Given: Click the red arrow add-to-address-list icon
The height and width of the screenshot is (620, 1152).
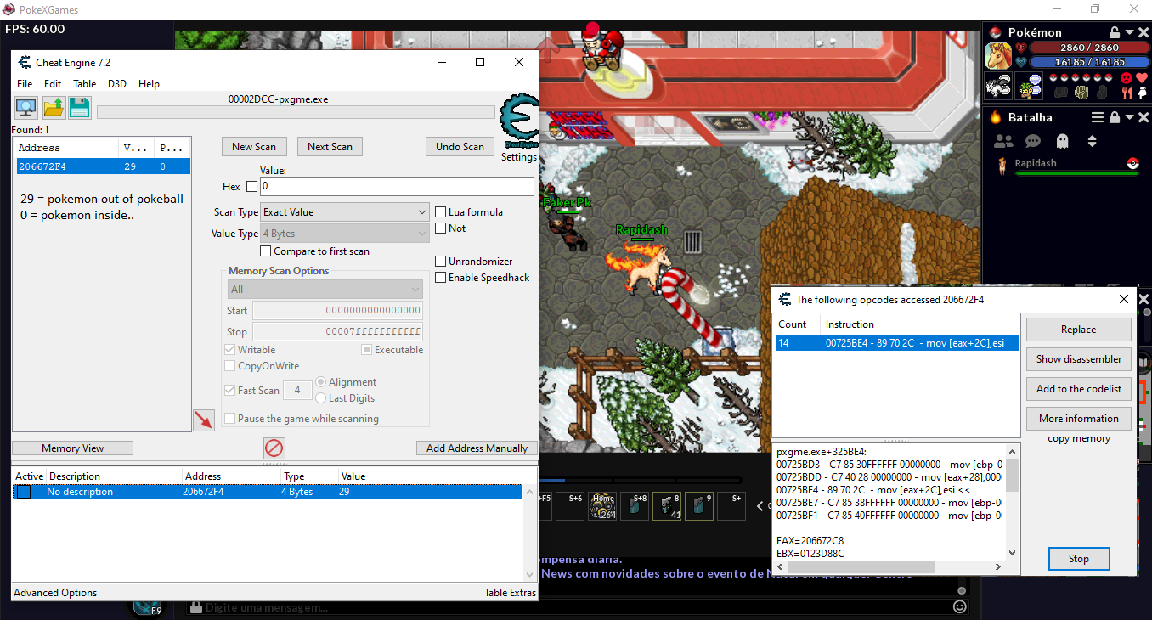Looking at the screenshot, I should pos(203,420).
